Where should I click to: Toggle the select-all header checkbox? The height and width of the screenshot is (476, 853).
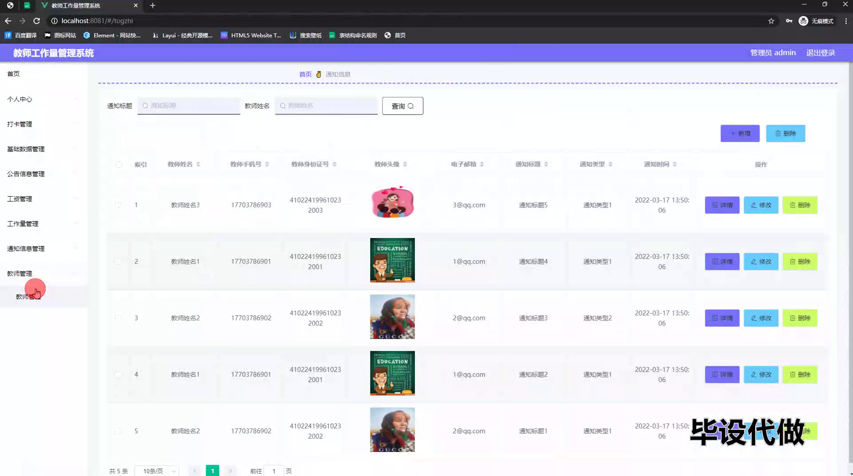point(119,164)
